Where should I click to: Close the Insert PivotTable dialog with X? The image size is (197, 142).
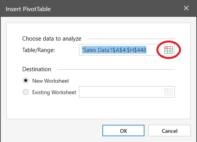coord(186,8)
